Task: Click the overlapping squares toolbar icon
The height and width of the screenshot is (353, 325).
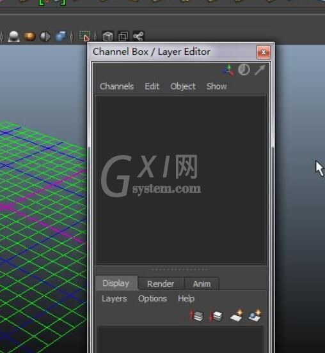Action: [123, 36]
